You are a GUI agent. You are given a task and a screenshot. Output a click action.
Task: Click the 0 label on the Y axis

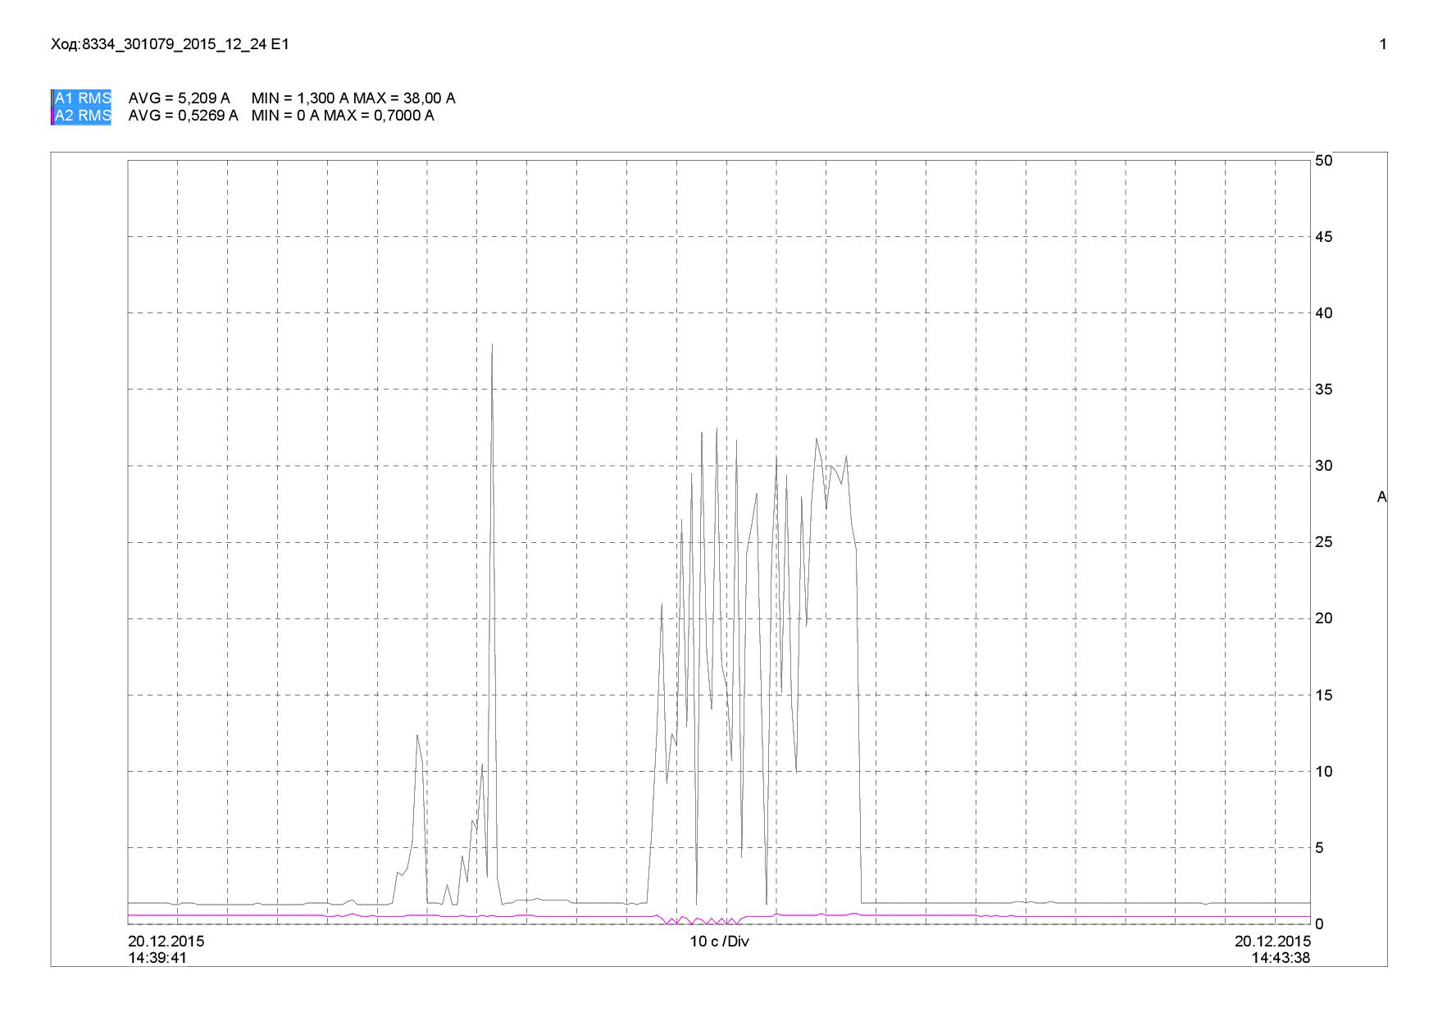(1320, 924)
